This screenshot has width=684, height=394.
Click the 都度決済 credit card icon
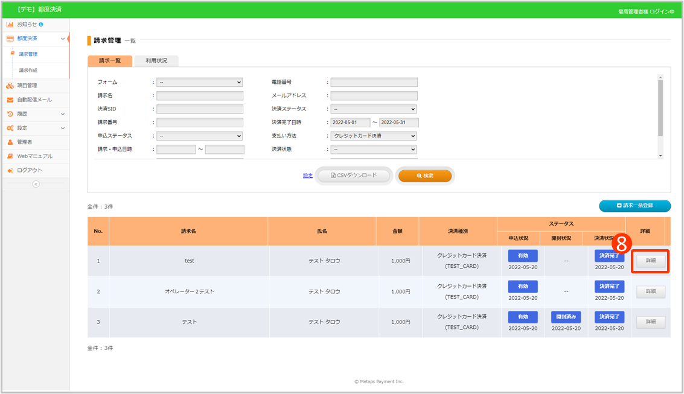[x=10, y=39]
